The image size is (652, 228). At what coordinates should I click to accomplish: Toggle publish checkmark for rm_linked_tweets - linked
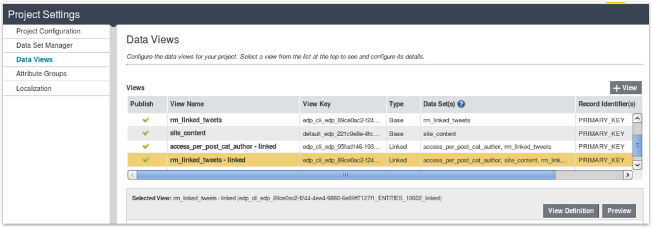pyautogui.click(x=146, y=160)
